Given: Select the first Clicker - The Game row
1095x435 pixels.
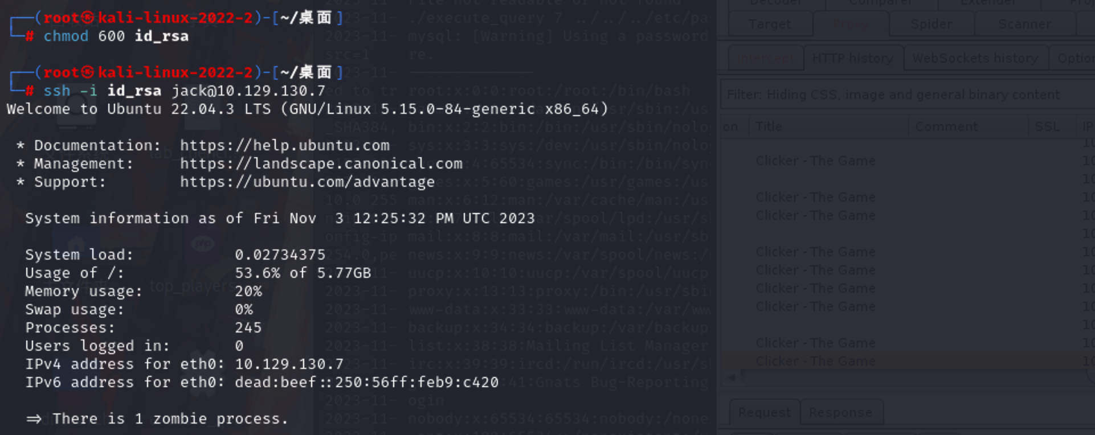Looking at the screenshot, I should point(815,161).
